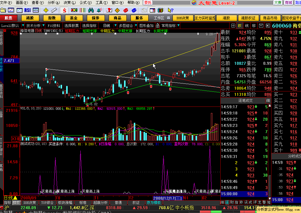Open the 工具(T) menu

click(x=102, y=2)
